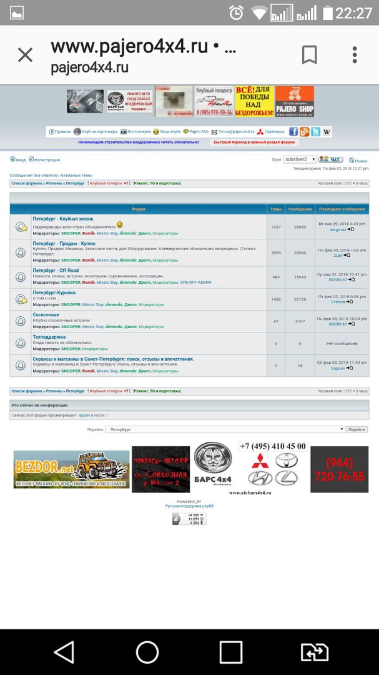Open latest post icon next to sergmax

coord(351,229)
